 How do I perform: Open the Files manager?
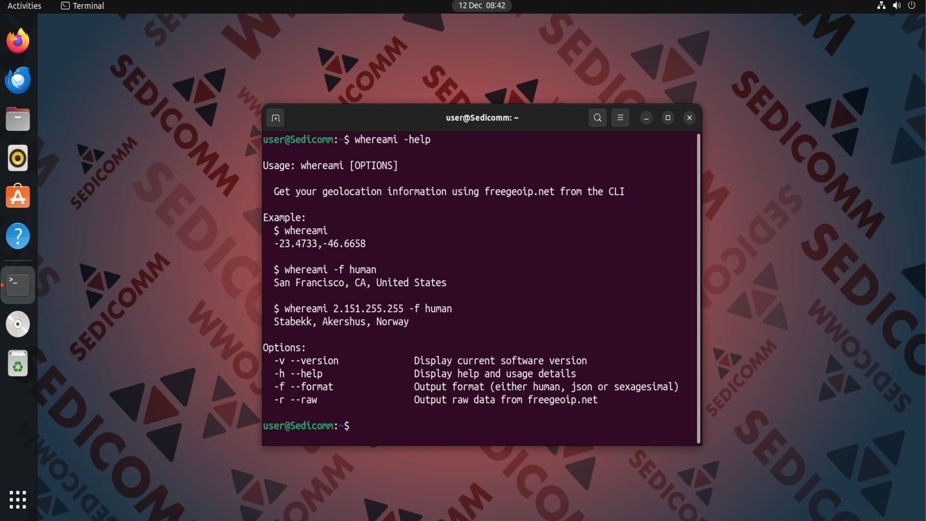[18, 119]
